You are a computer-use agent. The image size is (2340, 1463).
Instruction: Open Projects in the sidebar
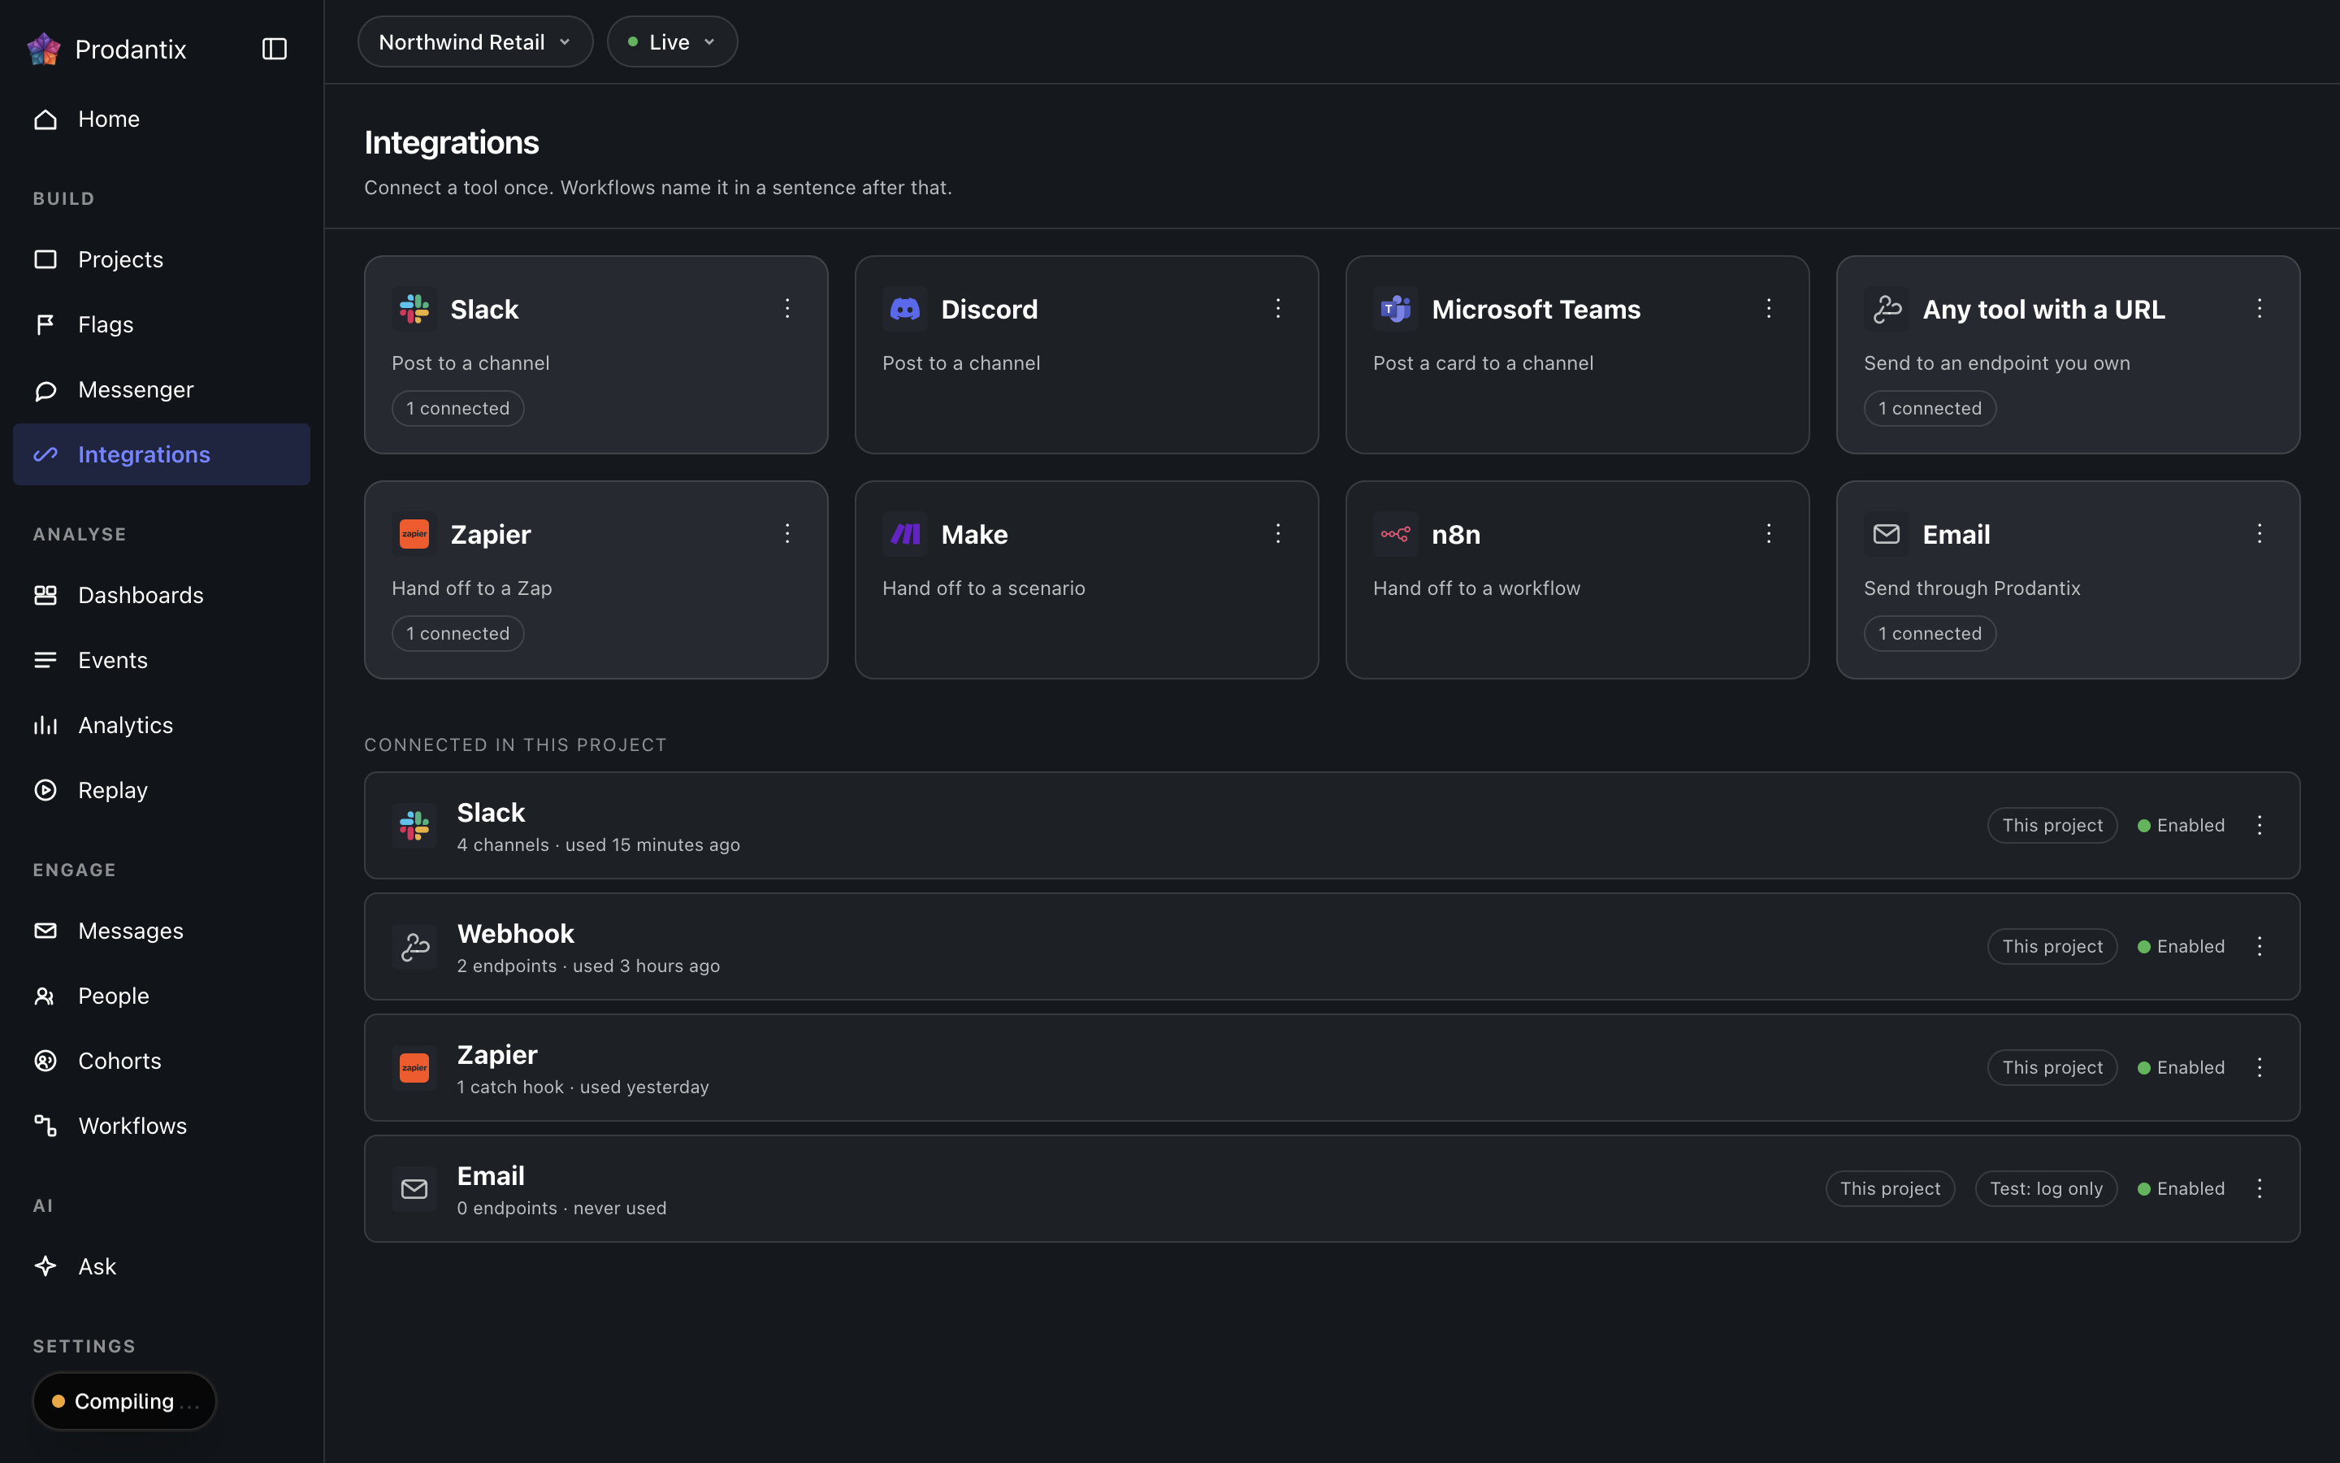coord(162,259)
